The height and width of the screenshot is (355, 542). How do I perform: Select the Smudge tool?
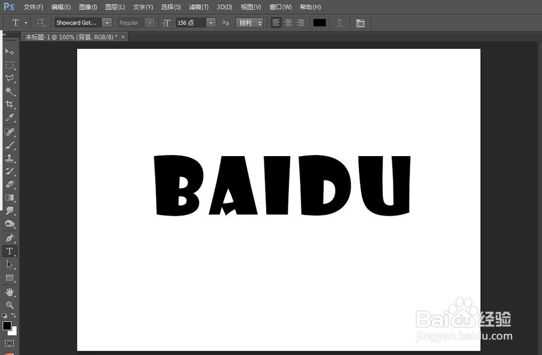click(9, 210)
